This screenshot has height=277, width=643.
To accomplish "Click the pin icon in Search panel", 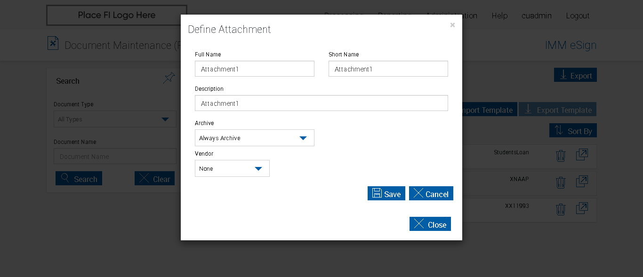I will click(169, 78).
